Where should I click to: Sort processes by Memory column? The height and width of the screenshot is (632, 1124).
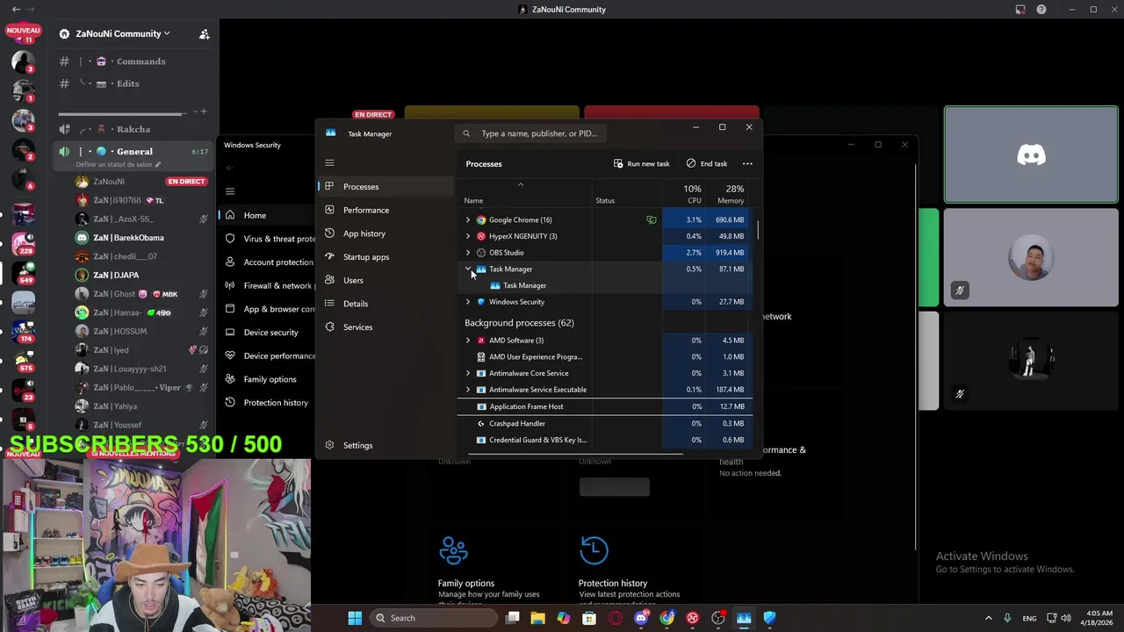[x=727, y=194]
